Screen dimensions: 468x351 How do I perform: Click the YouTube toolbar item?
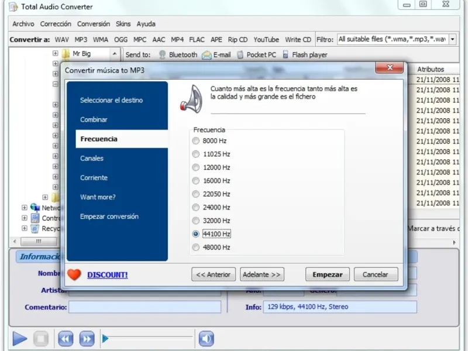[x=266, y=39]
